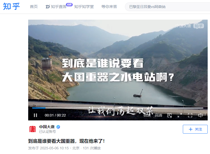Mute the video volume speaker icon

(x=200, y=115)
